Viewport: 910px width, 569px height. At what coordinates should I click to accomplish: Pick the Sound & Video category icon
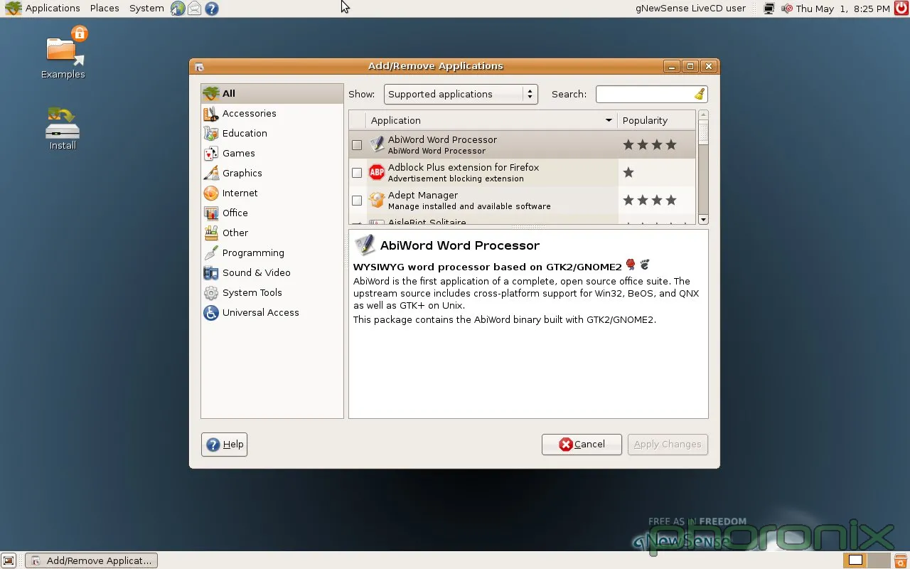[x=211, y=272]
